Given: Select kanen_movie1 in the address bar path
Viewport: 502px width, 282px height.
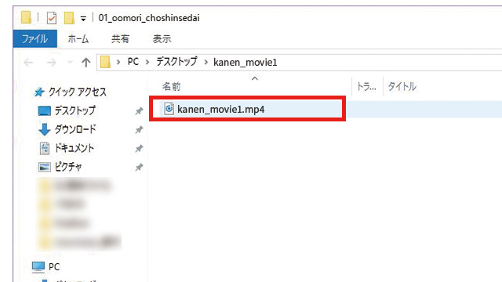Looking at the screenshot, I should point(246,63).
